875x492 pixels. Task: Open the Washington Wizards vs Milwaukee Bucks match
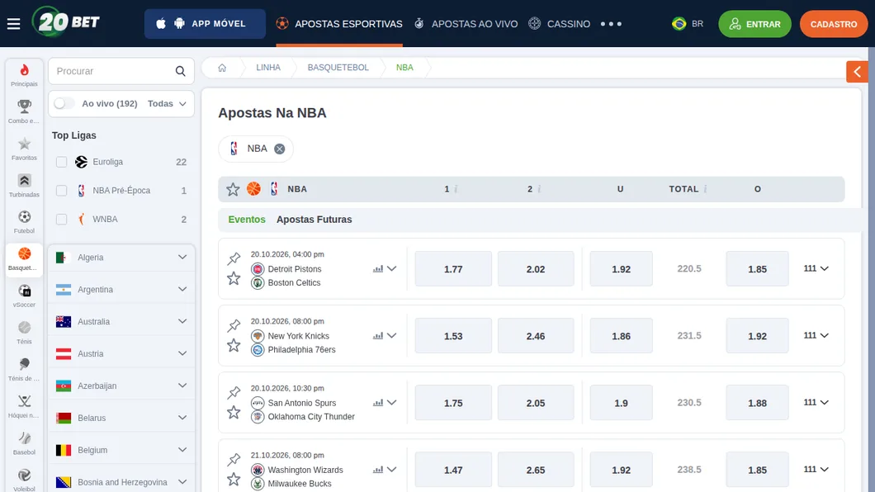tap(299, 477)
